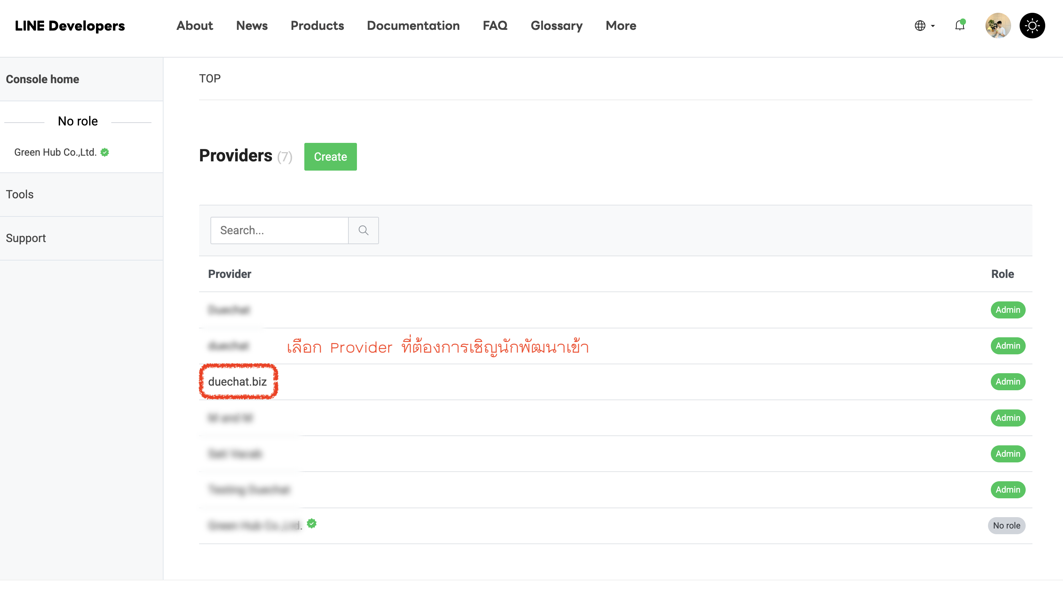This screenshot has width=1063, height=590.
Task: Open the Support sidebar section
Action: click(26, 238)
